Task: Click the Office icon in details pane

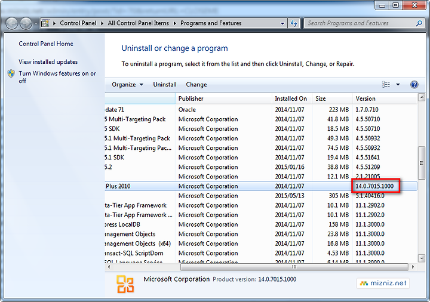Action: pos(125,284)
